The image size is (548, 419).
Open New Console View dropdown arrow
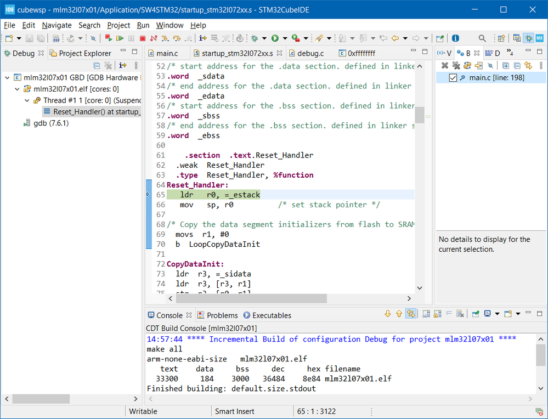[x=518, y=314]
